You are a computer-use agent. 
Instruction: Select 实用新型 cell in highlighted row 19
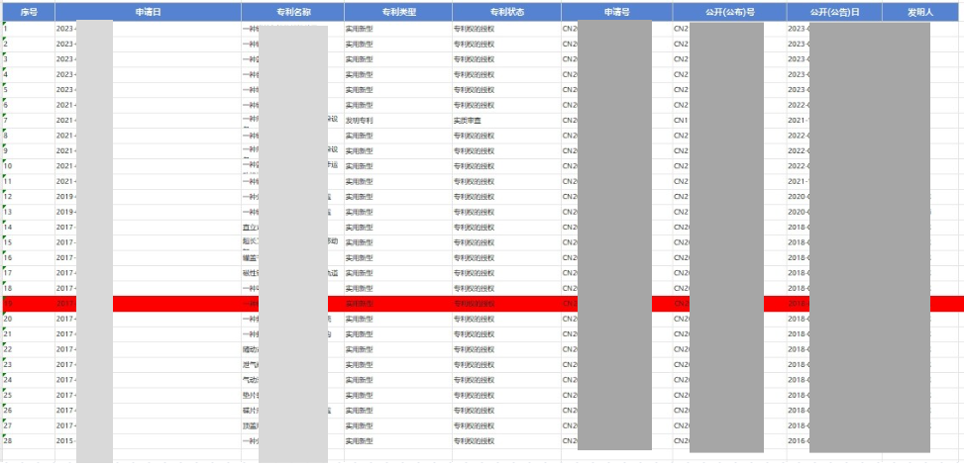pyautogui.click(x=398, y=304)
